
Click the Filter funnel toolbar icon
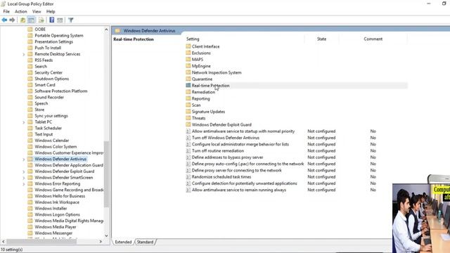click(x=70, y=20)
